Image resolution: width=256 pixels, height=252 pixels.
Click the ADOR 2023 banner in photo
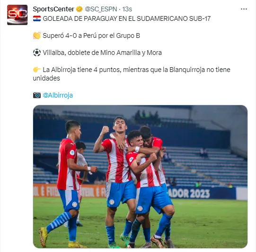[189, 194]
